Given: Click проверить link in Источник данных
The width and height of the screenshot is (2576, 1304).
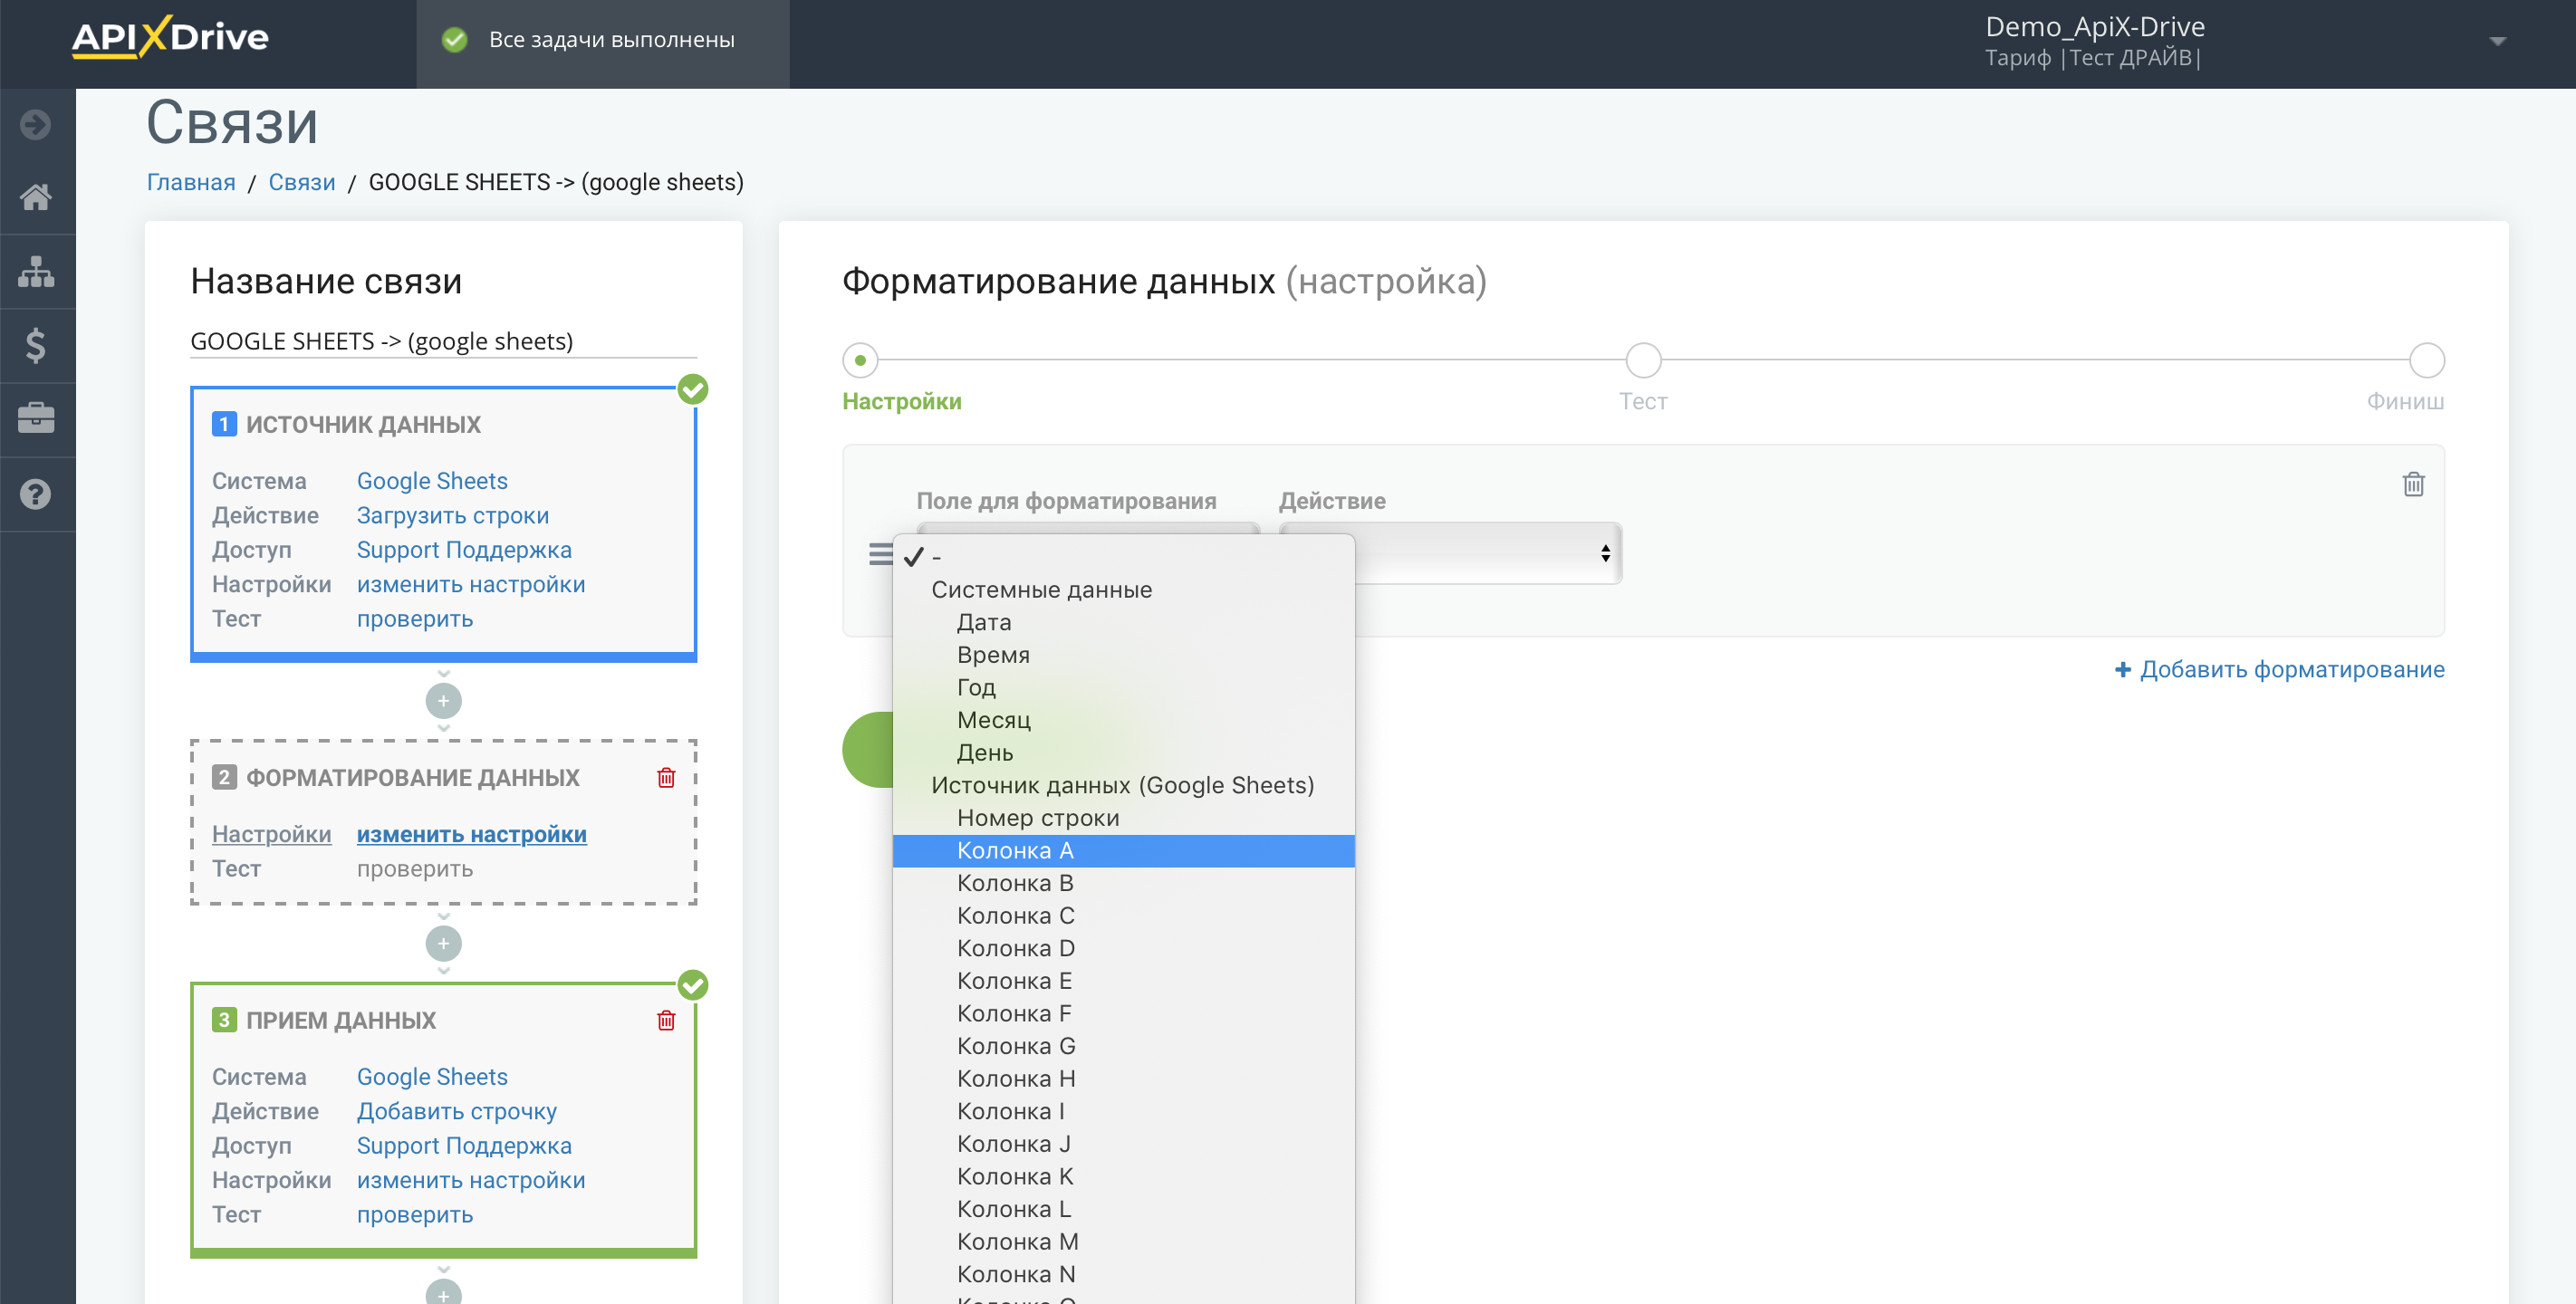Looking at the screenshot, I should coord(415,619).
